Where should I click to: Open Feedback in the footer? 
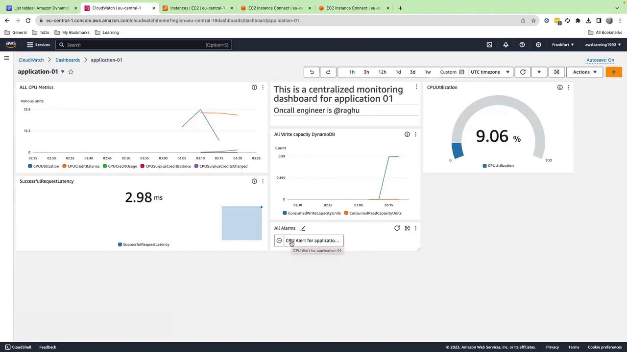(x=48, y=347)
